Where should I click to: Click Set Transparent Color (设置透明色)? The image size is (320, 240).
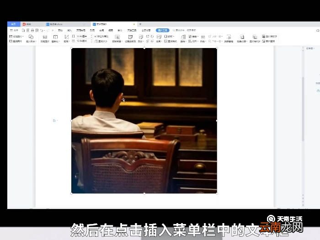(130, 38)
